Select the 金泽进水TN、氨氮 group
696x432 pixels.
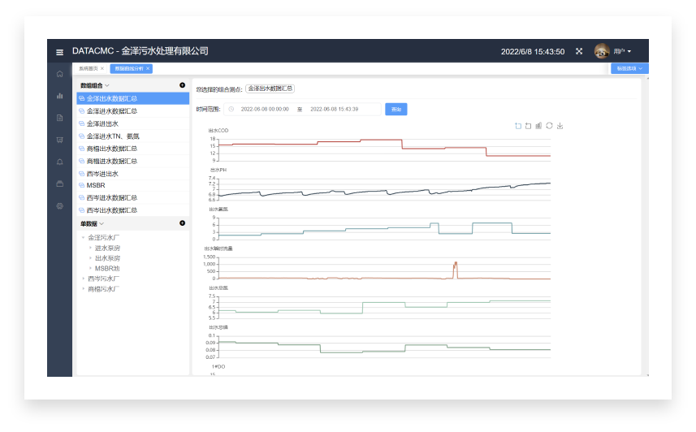click(x=132, y=136)
